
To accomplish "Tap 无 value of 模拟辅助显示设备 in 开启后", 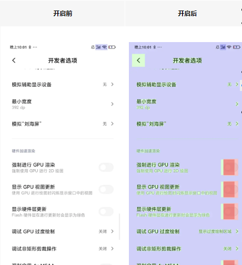I will 229,85.
